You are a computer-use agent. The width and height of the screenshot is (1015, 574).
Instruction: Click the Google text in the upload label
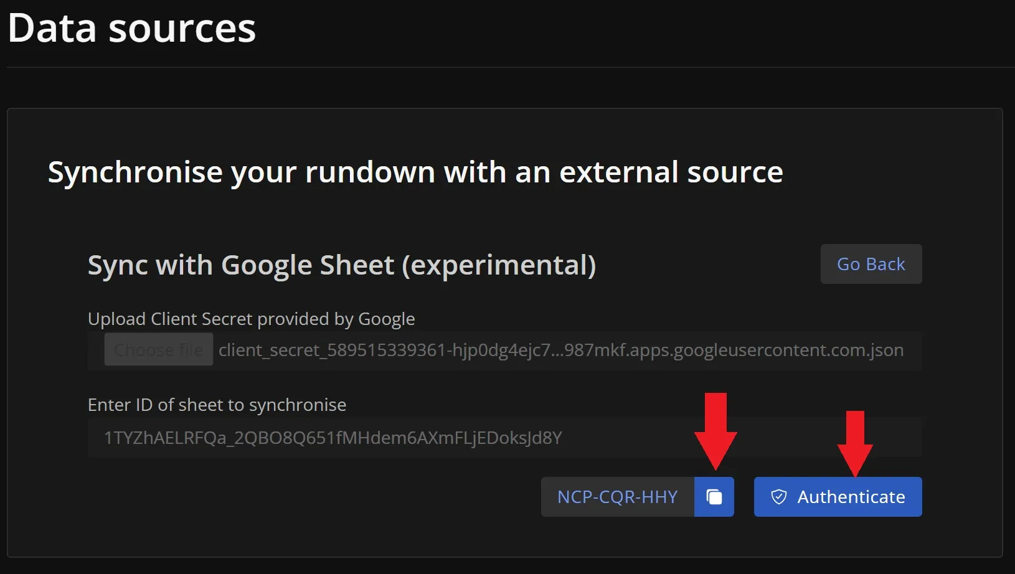click(x=386, y=319)
